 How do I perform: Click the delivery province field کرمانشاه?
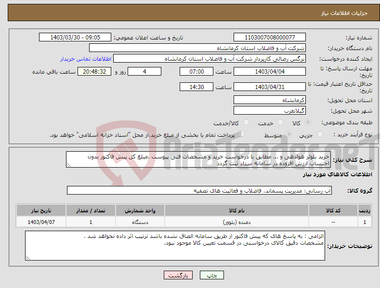coord(270,100)
